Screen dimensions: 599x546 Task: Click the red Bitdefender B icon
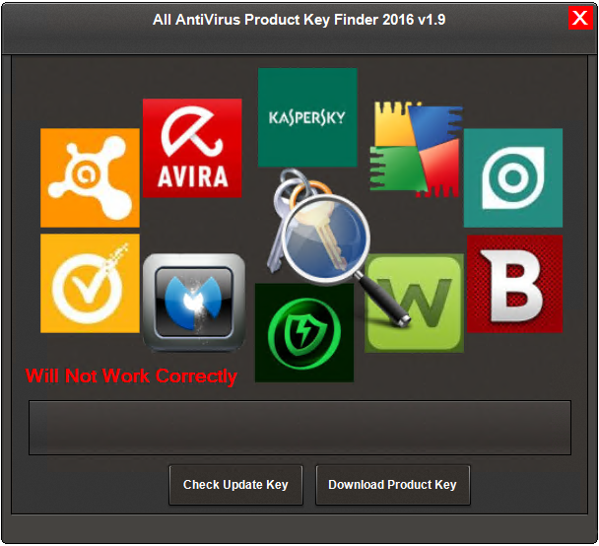pos(514,284)
